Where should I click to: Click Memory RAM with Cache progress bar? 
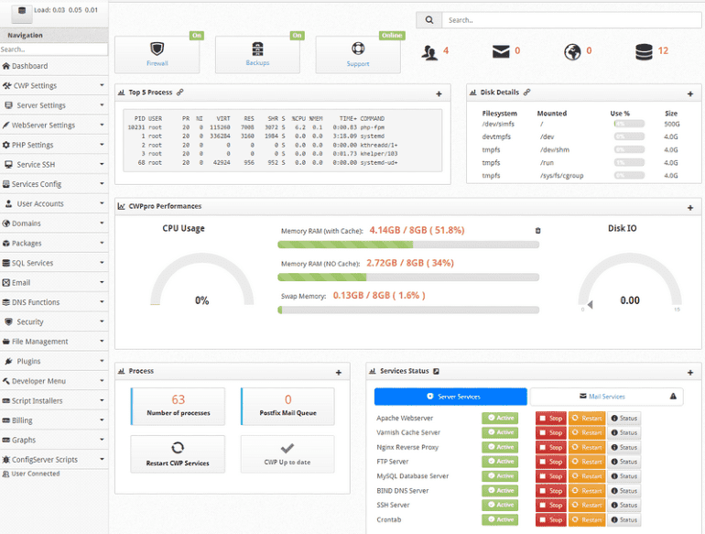[x=408, y=245]
